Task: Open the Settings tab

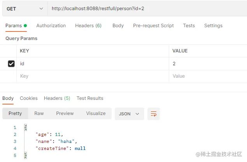Action: [213, 26]
